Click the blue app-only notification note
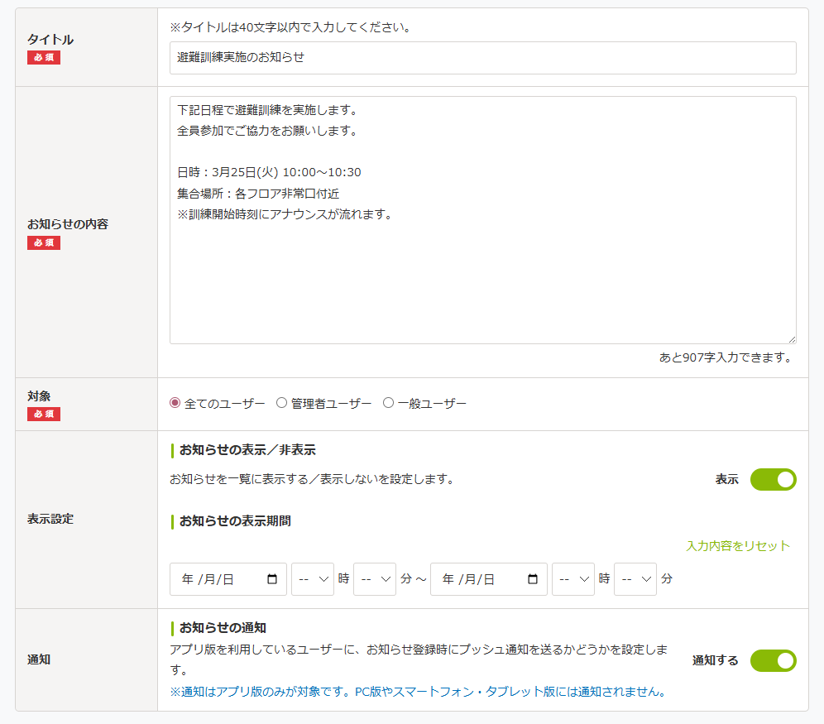Screen dimensions: 824x724 click(418, 692)
